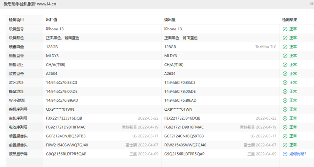The height and width of the screenshot is (167, 314).
Task: Click the green check icon in 蜂窝地址 row
Action: (x=285, y=92)
